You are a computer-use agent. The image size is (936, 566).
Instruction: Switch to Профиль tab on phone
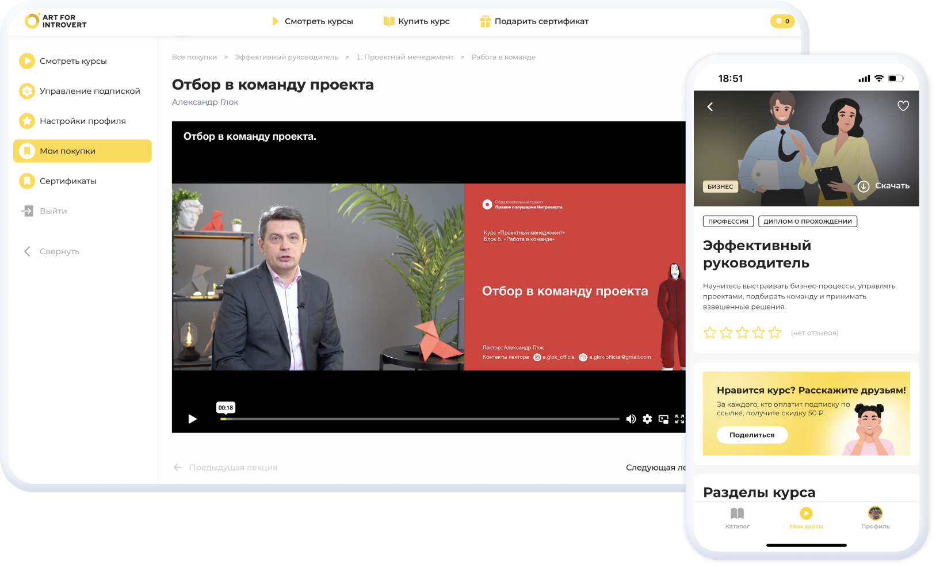(x=875, y=518)
